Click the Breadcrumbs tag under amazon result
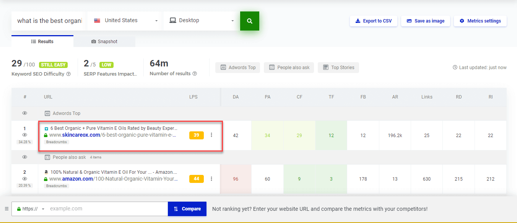Image resolution: width=517 pixels, height=223 pixels. tap(56, 186)
